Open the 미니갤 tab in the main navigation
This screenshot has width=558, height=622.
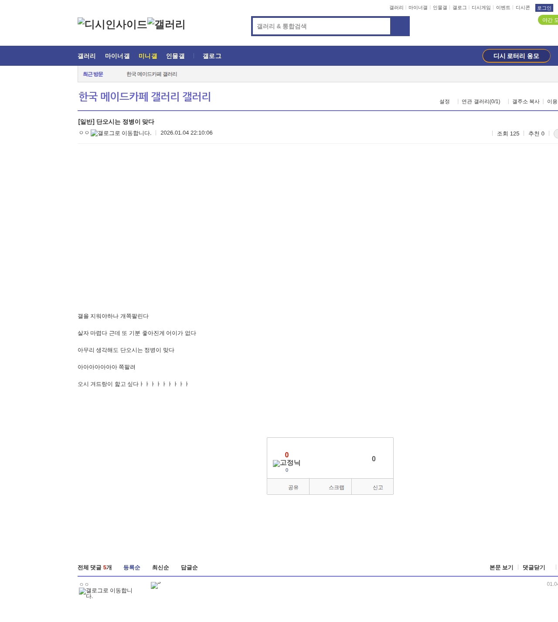[x=148, y=56]
